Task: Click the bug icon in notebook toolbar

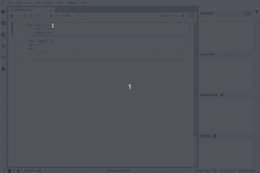Action: [182, 16]
